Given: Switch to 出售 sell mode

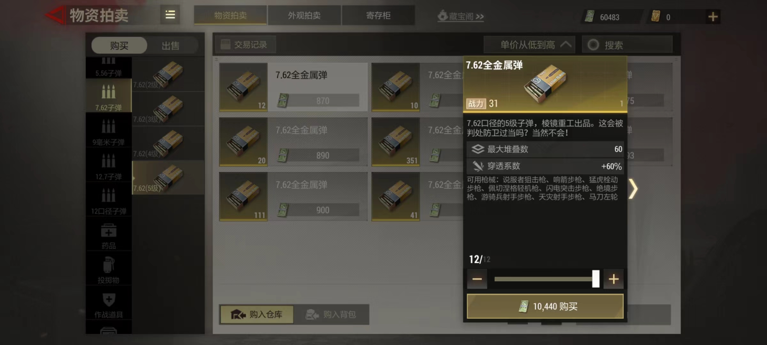Looking at the screenshot, I should [170, 45].
